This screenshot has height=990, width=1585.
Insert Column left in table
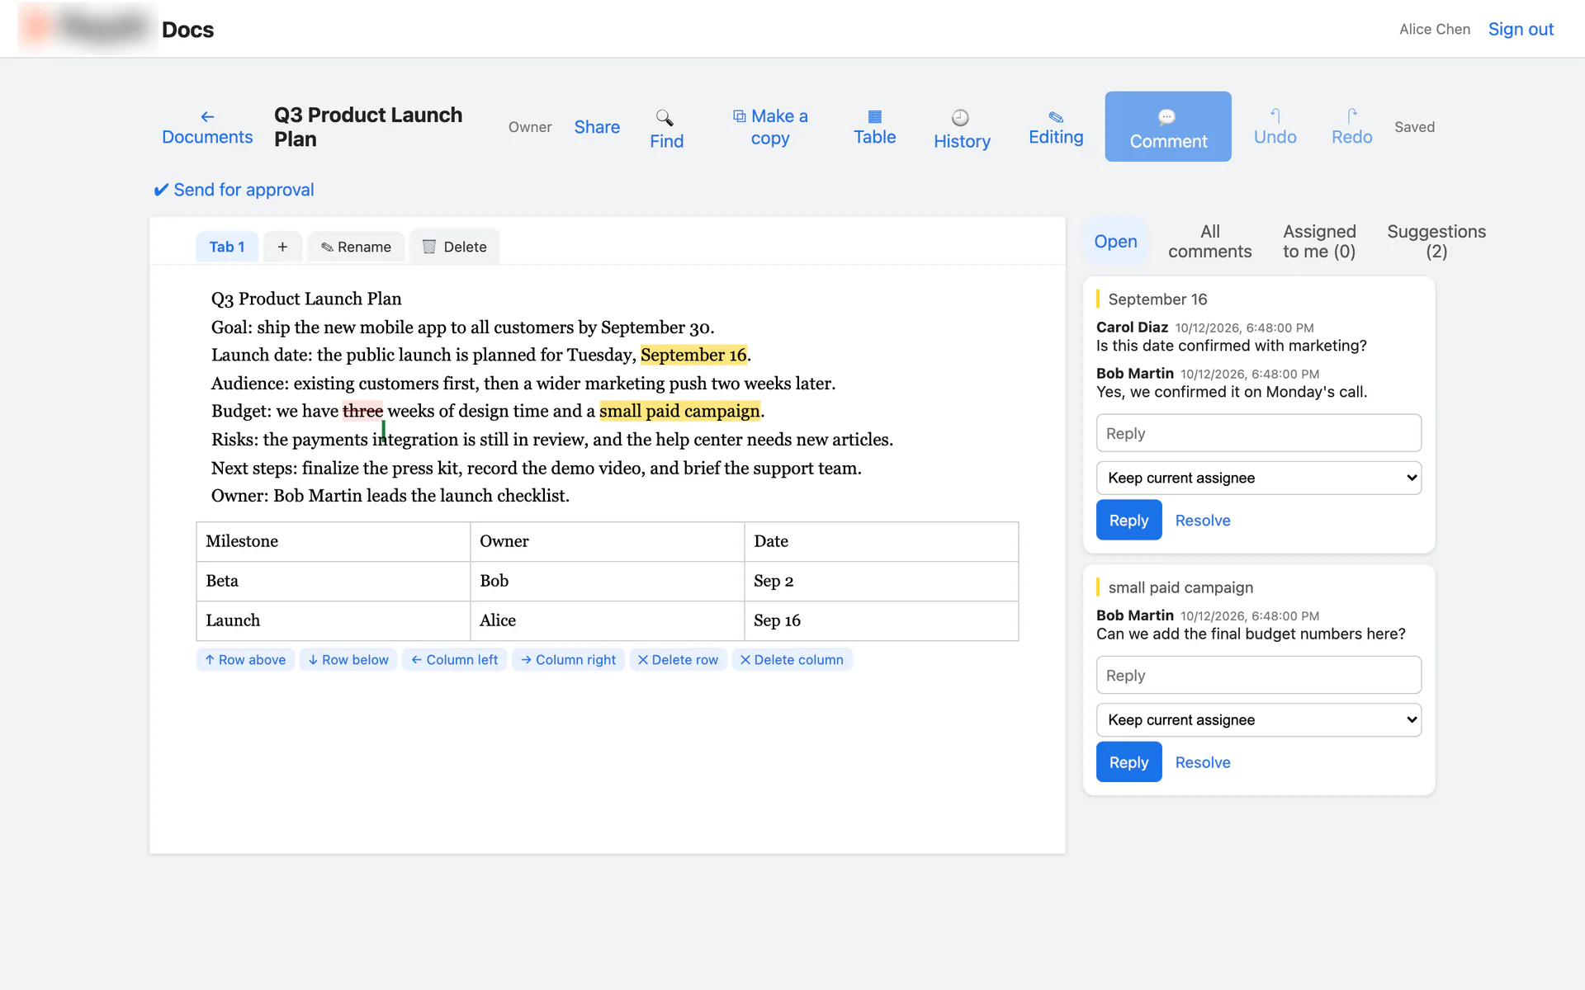coord(454,660)
